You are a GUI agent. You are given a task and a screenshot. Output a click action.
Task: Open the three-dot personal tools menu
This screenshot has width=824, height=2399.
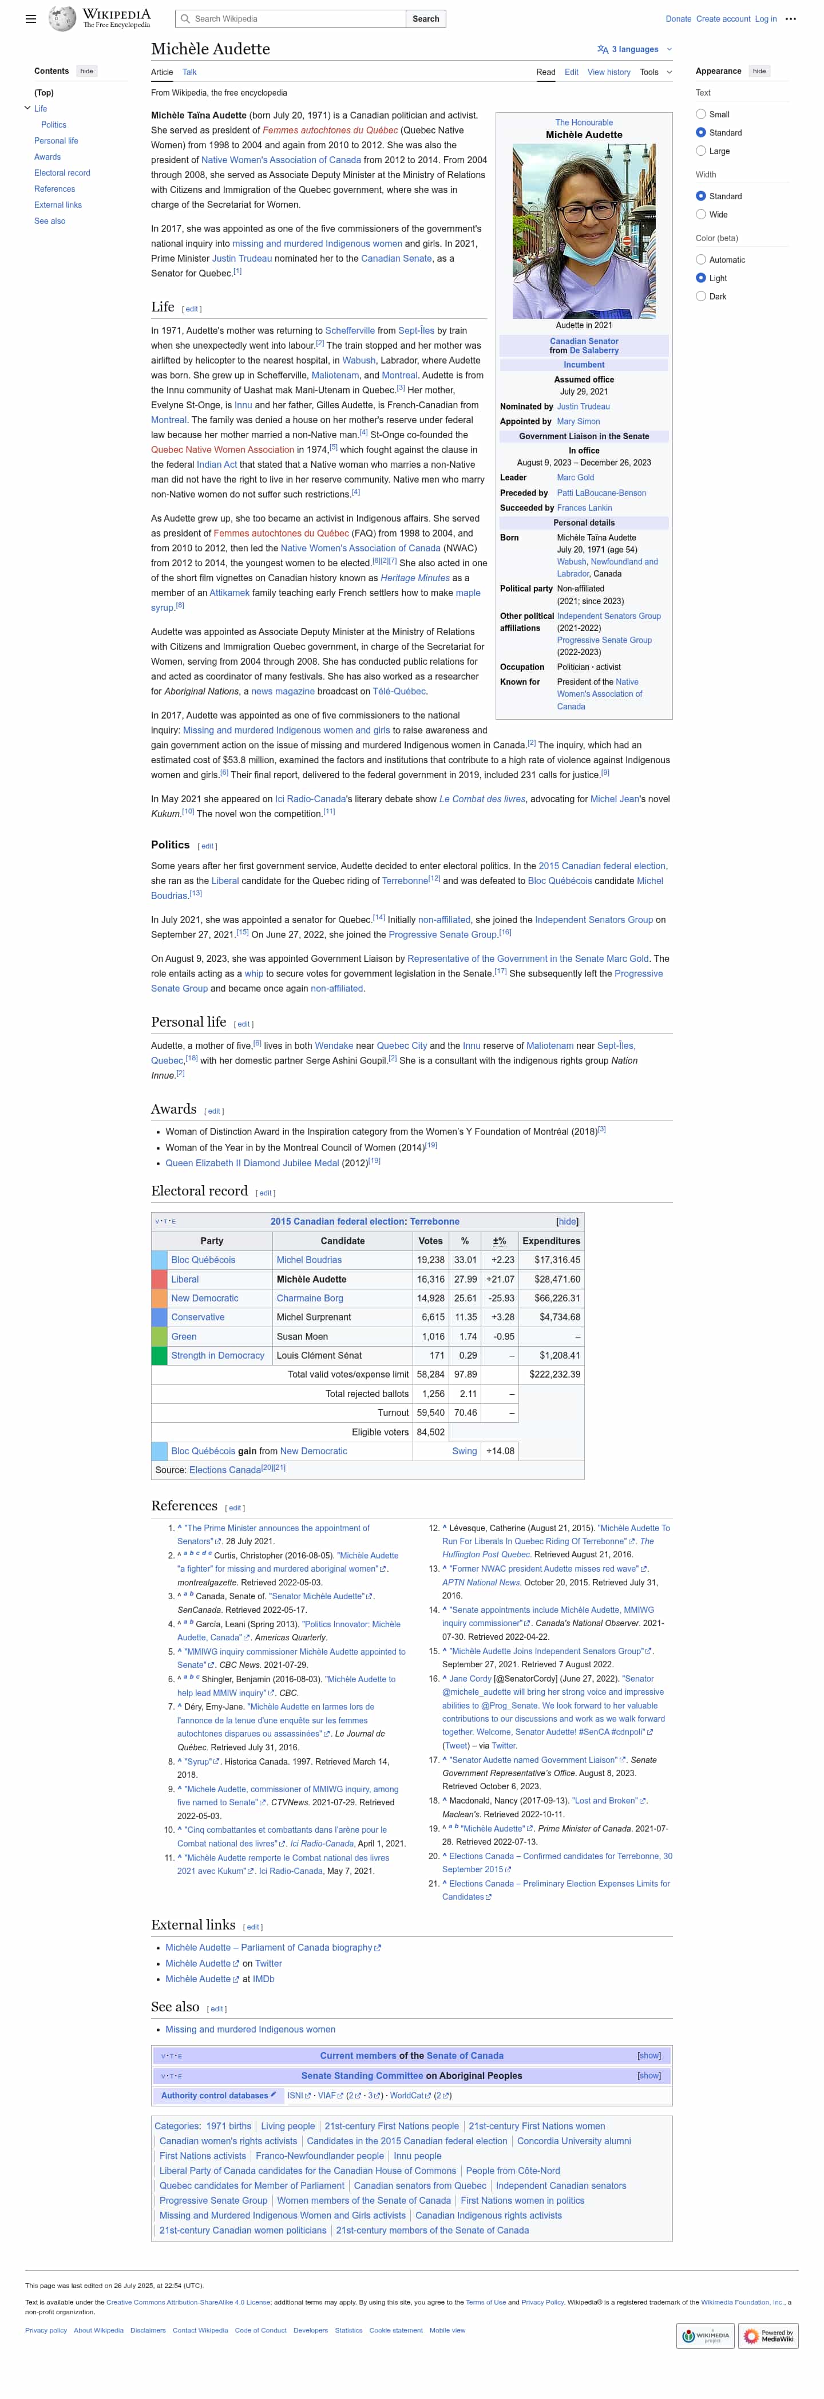790,19
